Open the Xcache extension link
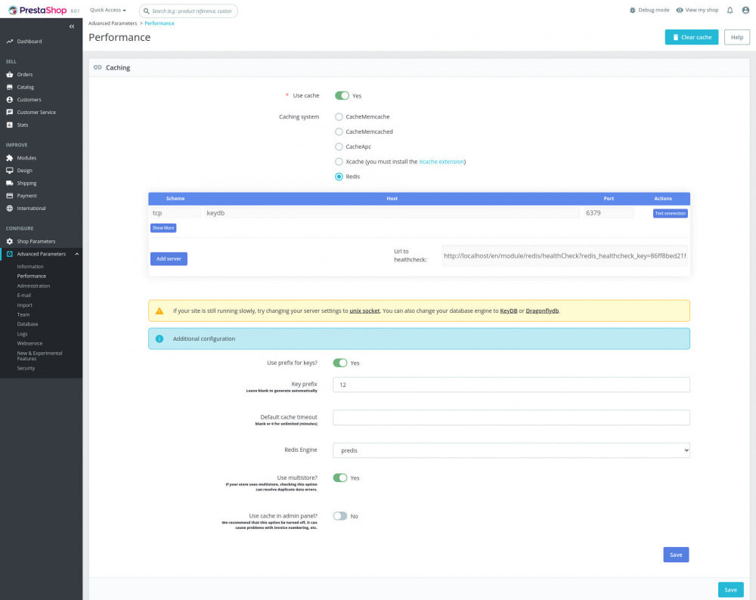Image resolution: width=756 pixels, height=600 pixels. tap(442, 162)
